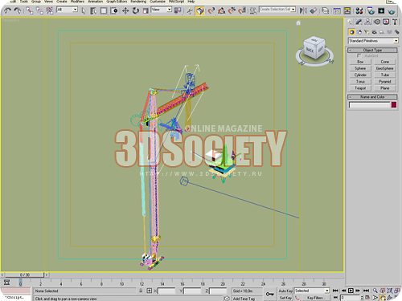Image resolution: width=402 pixels, height=301 pixels.
Task: Open the Customize menu
Action: 158,2
